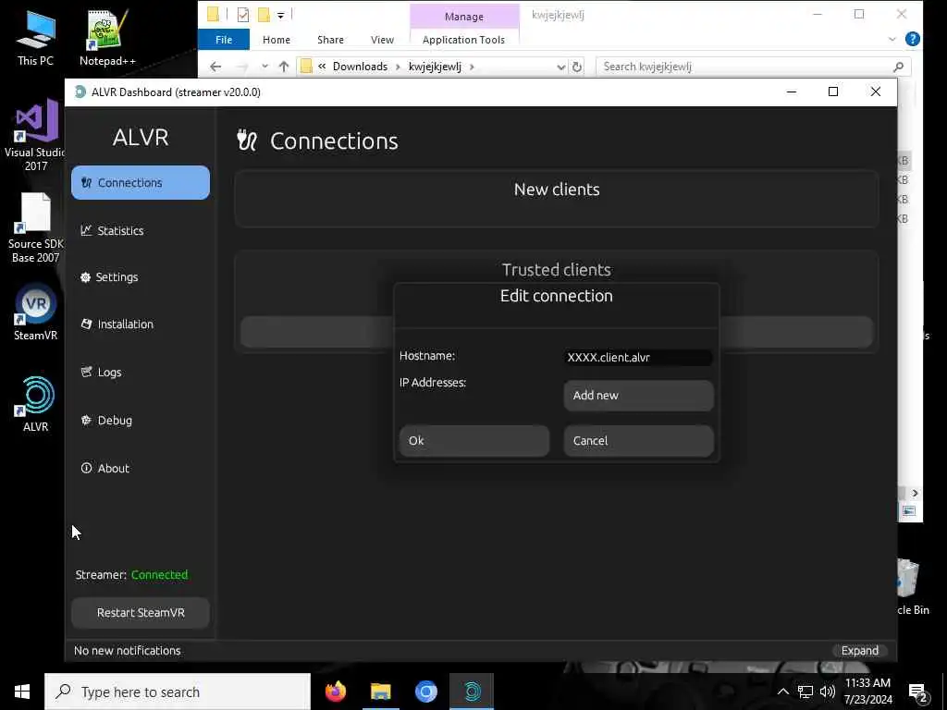
Task: Click the search magnifier in File Explorer
Action: tap(898, 67)
